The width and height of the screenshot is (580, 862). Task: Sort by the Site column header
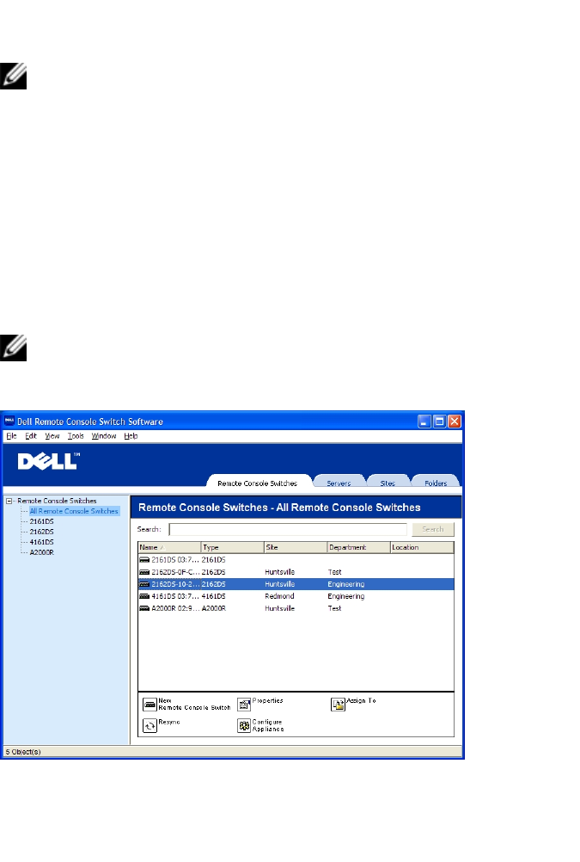click(296, 547)
